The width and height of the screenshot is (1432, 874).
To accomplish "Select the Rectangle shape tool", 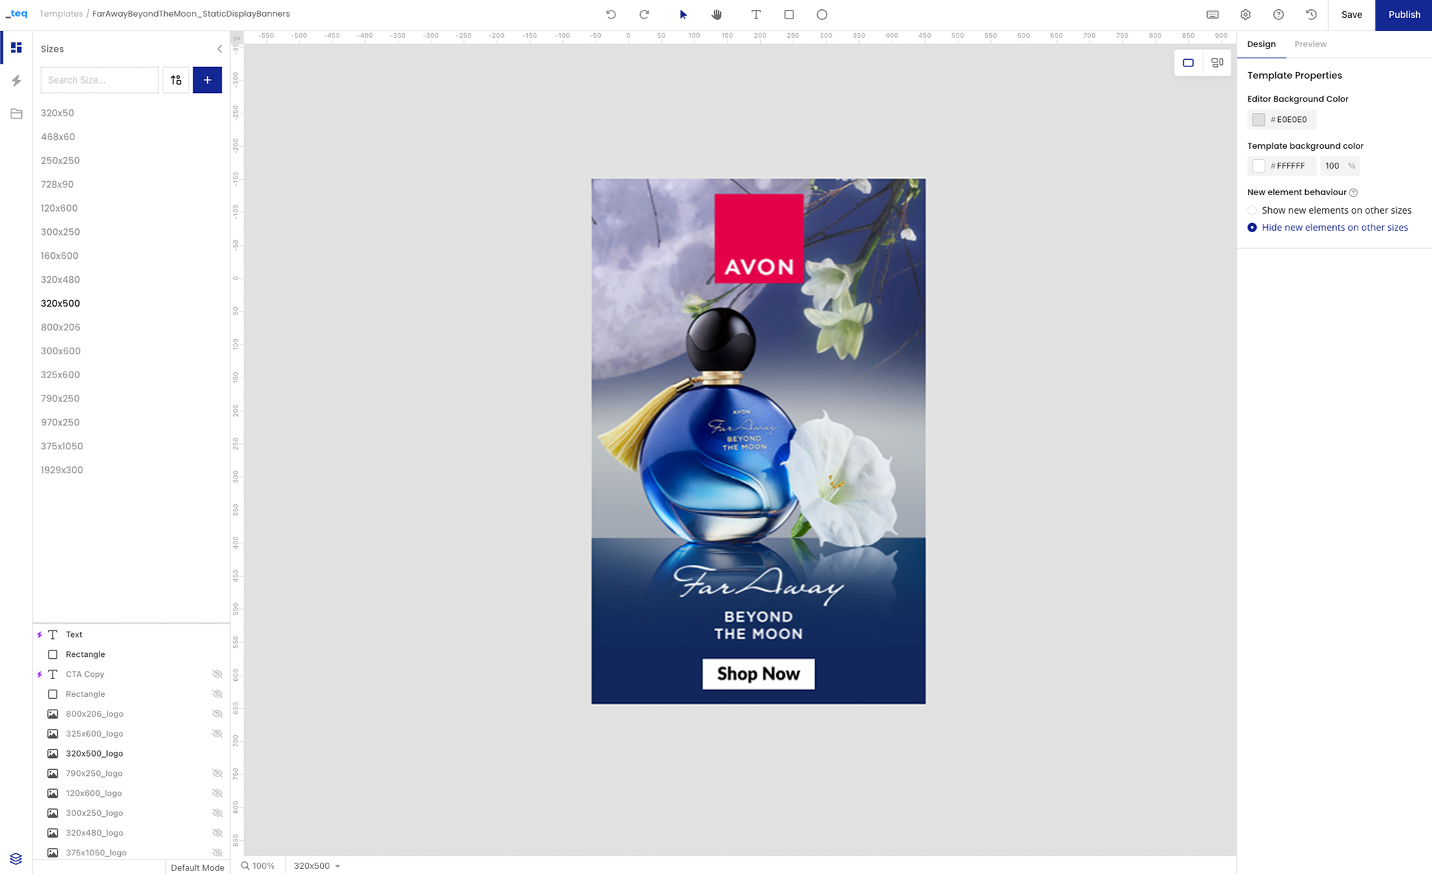I will point(789,15).
